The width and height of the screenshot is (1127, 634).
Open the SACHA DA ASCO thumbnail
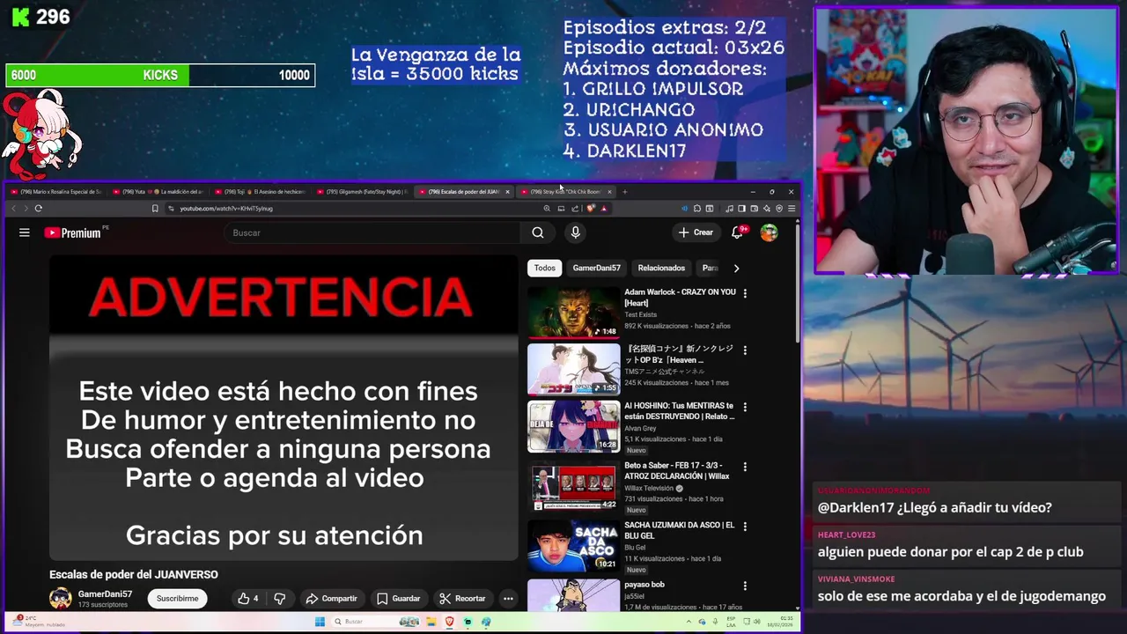coord(573,545)
